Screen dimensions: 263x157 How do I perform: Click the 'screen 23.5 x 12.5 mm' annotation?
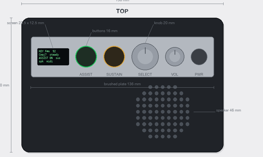(x=25, y=23)
